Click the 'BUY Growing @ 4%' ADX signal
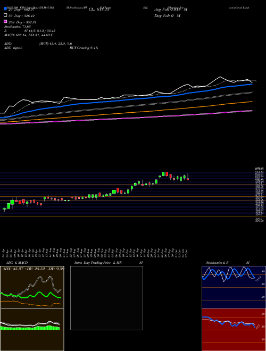The image size is (266, 351). pyautogui.click(x=84, y=48)
